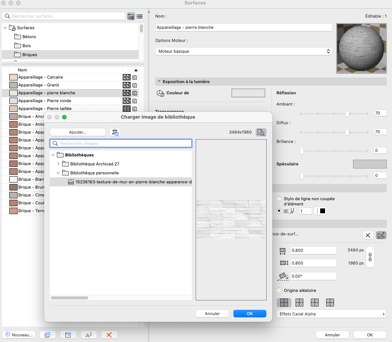Click the Nom field containing Appareillage - pierre blanche
Viewport: 392px width, 342px height.
point(244,27)
